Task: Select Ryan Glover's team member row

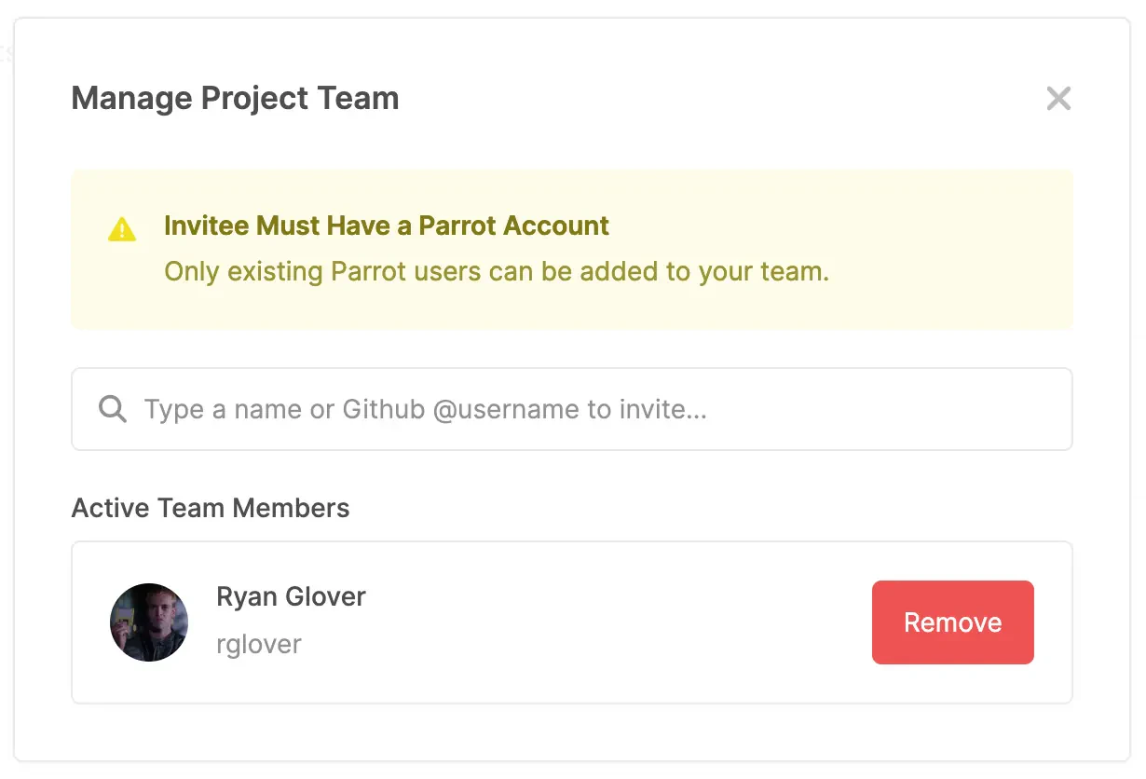Action: pos(571,622)
